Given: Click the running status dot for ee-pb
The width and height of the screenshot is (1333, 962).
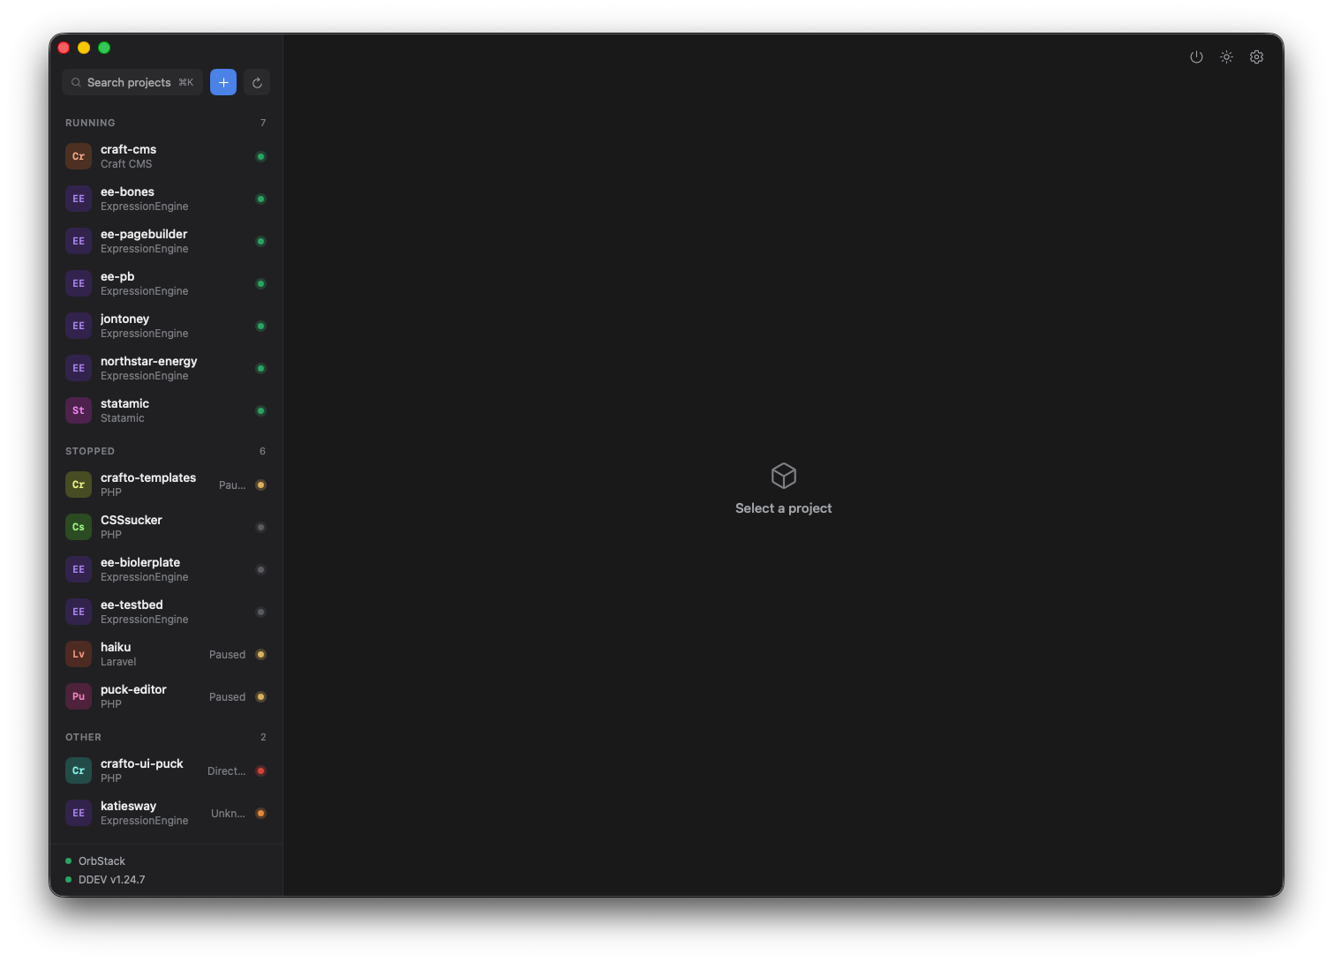Looking at the screenshot, I should 260,283.
